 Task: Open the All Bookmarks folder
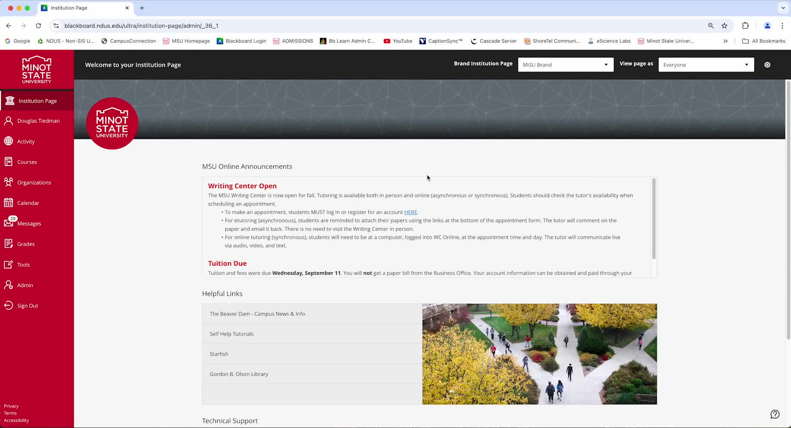[x=763, y=41]
